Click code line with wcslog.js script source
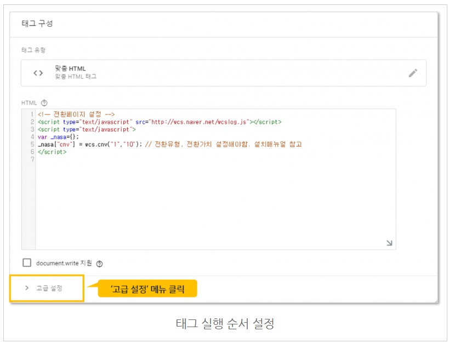 tap(160, 122)
